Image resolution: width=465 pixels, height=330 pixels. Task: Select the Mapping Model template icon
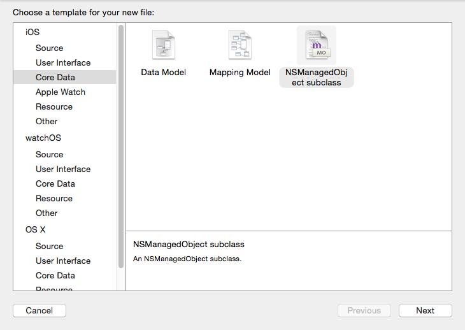tap(240, 45)
